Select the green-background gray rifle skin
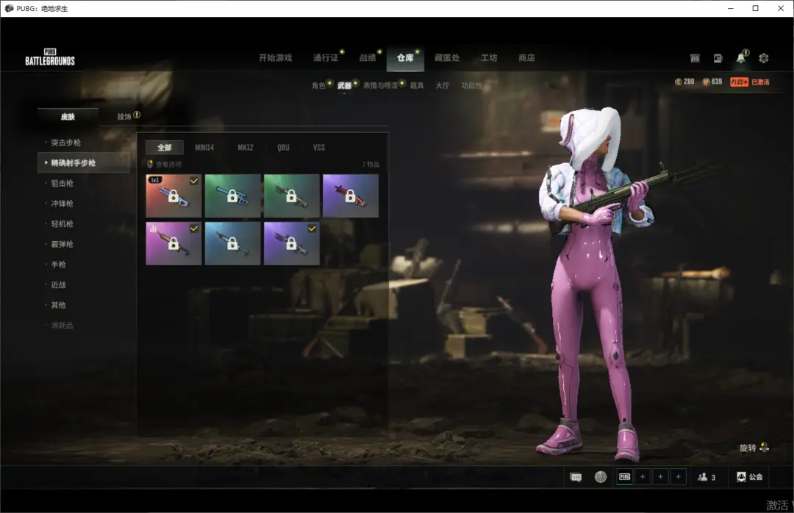The height and width of the screenshot is (513, 794). coord(292,196)
